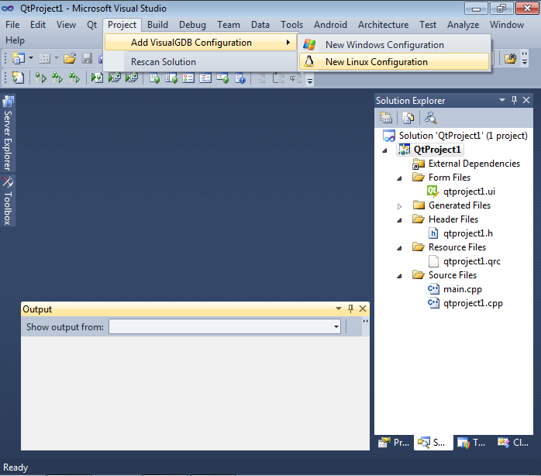Click the new document with green diamond icon
Viewport: 541px width, 476px height.
(x=18, y=78)
